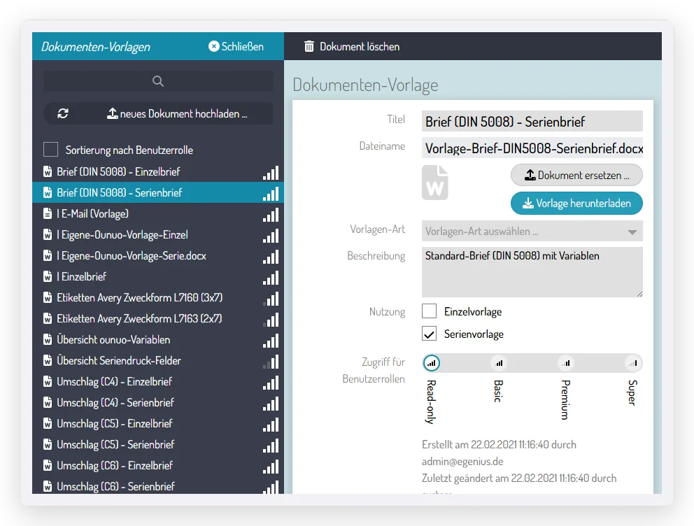Screen dimensions: 694x526
Task: Select Umschlag (C4) - Einzelbrief template
Action: pyautogui.click(x=158, y=382)
